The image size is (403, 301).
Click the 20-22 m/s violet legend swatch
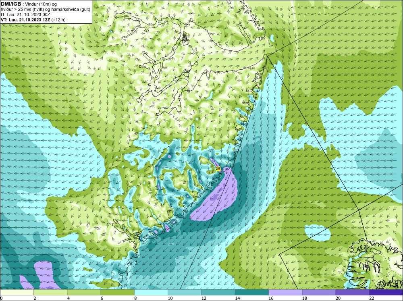352,293
